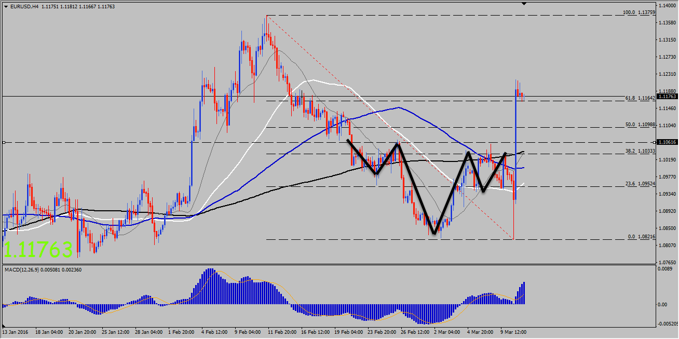Click the 26 Feb 12:00 time axis label

[415, 332]
